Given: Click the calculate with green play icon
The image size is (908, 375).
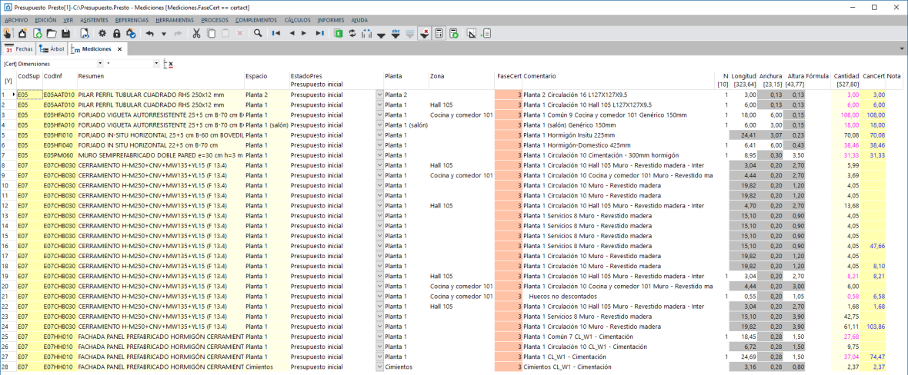Looking at the screenshot, I should [454, 34].
